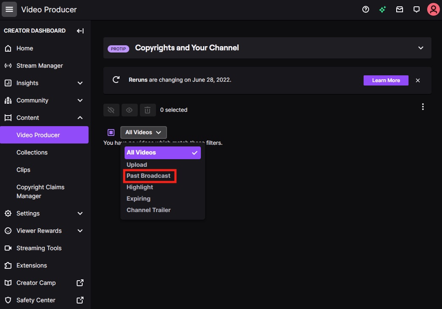442x309 pixels.
Task: Open the Whispers mail icon
Action: click(x=399, y=9)
